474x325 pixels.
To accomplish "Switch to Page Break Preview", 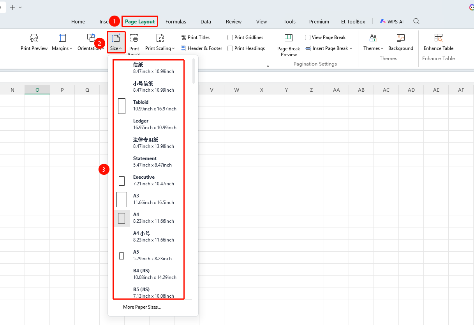I will tap(289, 45).
